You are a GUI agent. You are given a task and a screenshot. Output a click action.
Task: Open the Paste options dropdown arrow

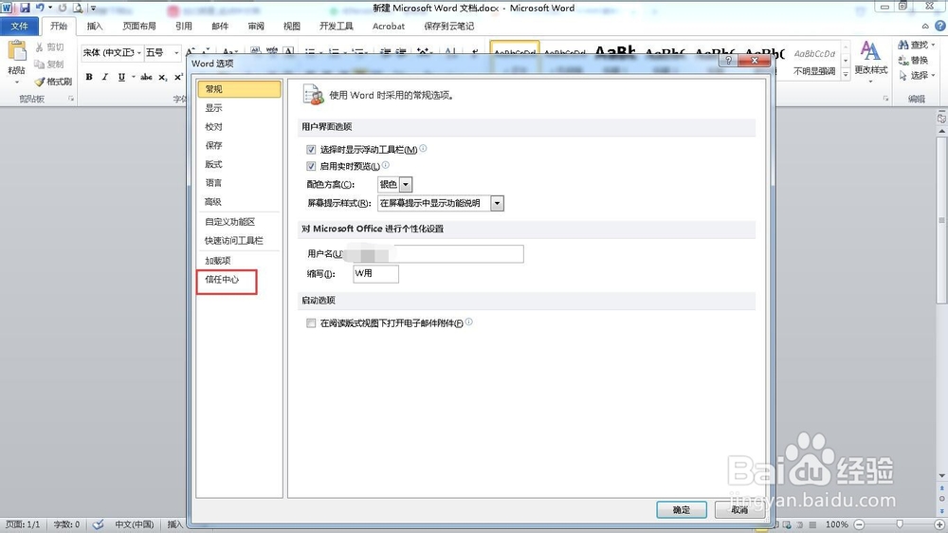coord(17,83)
